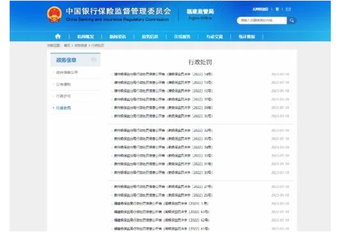The image size is (343, 234).
Task: Click the magnifier search button
Action: [x=292, y=21]
